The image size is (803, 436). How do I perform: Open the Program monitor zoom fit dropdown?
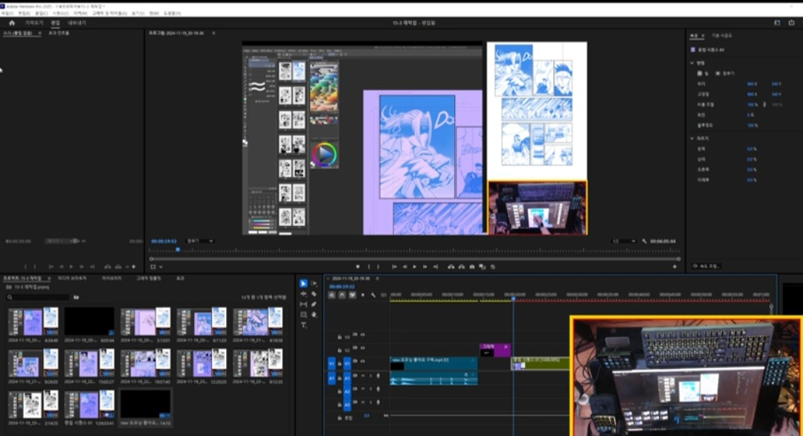click(200, 241)
